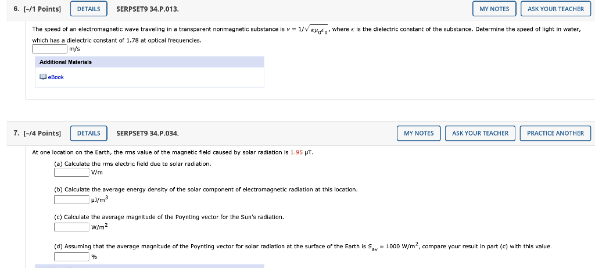Click the SERPSET9 34.P.034 problem code
Image resolution: width=595 pixels, height=268 pixels.
point(147,133)
